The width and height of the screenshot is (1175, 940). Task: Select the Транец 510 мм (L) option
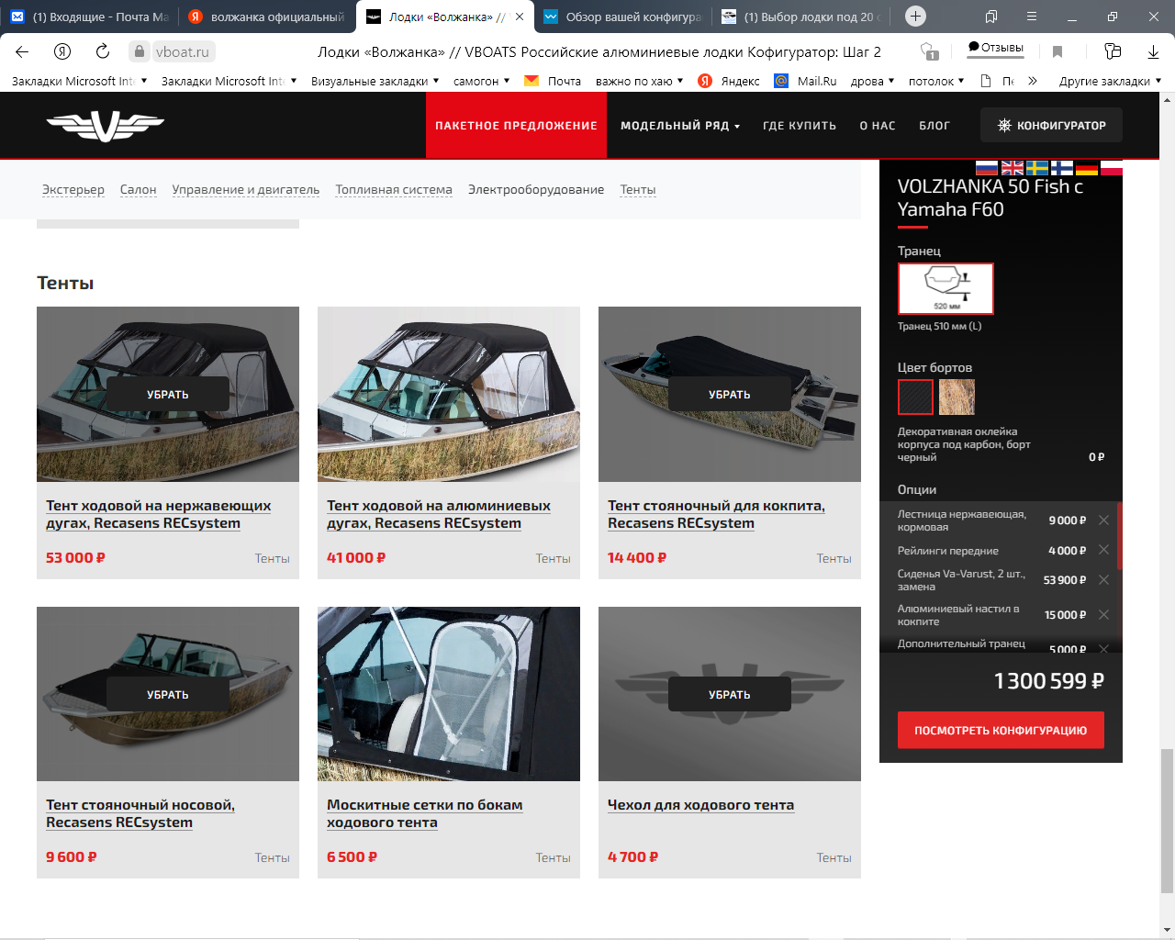pos(946,288)
